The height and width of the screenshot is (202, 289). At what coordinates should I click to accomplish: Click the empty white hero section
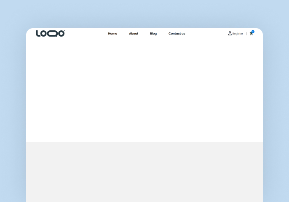pos(144,90)
